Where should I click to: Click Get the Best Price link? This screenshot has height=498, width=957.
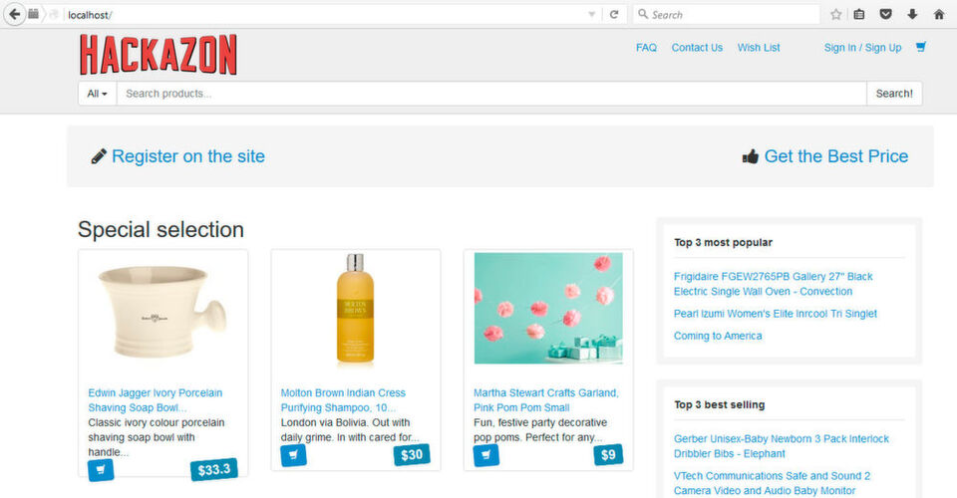[x=836, y=156]
